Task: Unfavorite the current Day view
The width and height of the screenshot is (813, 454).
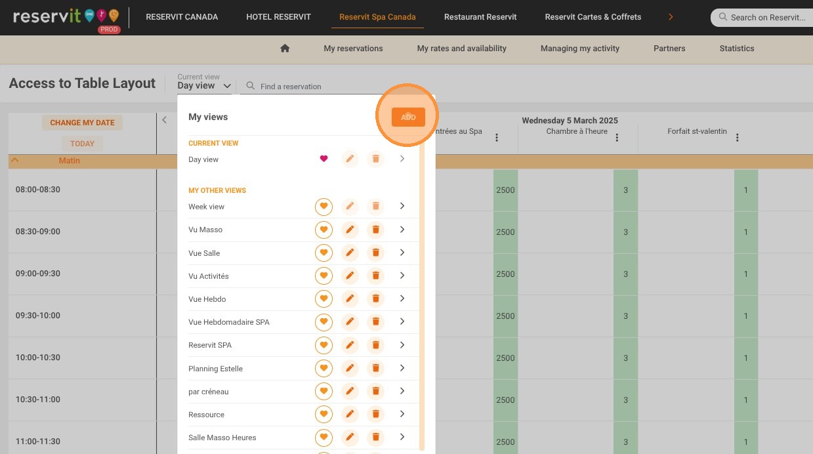Action: click(x=323, y=159)
